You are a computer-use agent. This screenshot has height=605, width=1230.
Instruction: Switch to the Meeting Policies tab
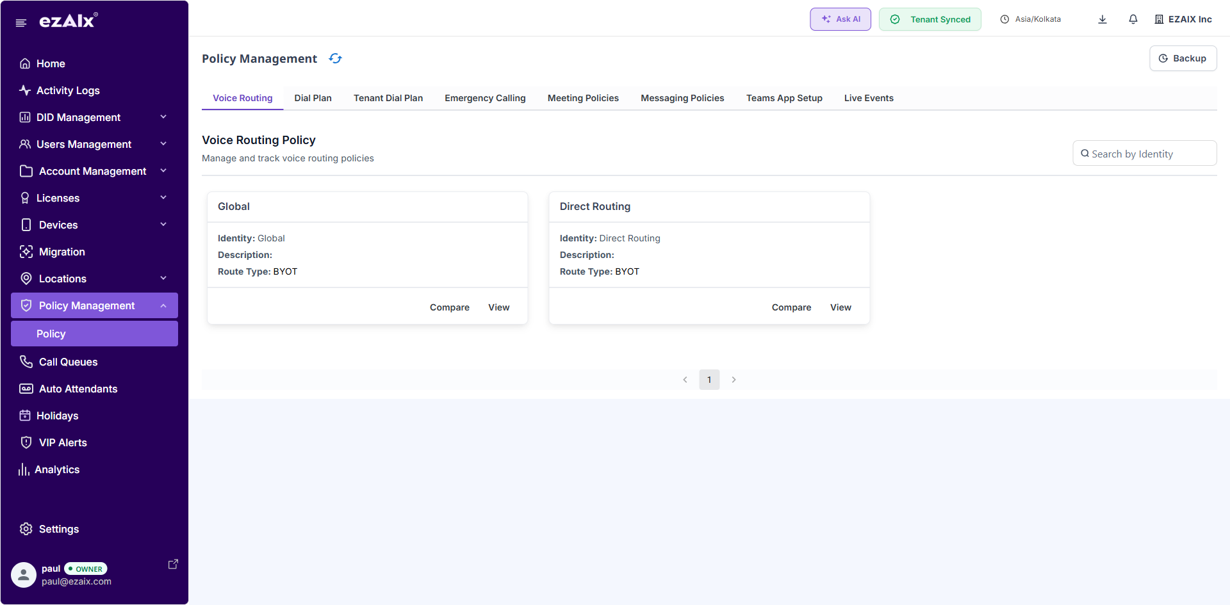tap(583, 98)
